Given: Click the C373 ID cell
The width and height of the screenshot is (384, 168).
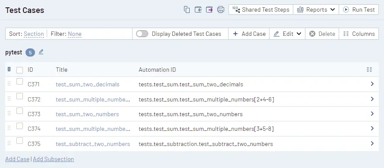Looking at the screenshot, I should pos(34,114).
